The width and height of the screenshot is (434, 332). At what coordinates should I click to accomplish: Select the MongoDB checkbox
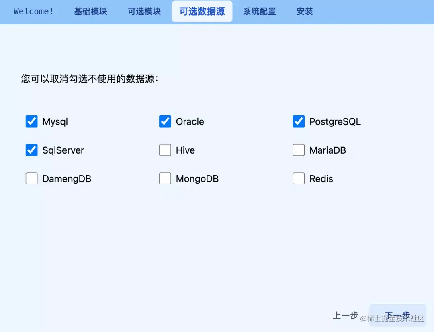pyautogui.click(x=165, y=178)
